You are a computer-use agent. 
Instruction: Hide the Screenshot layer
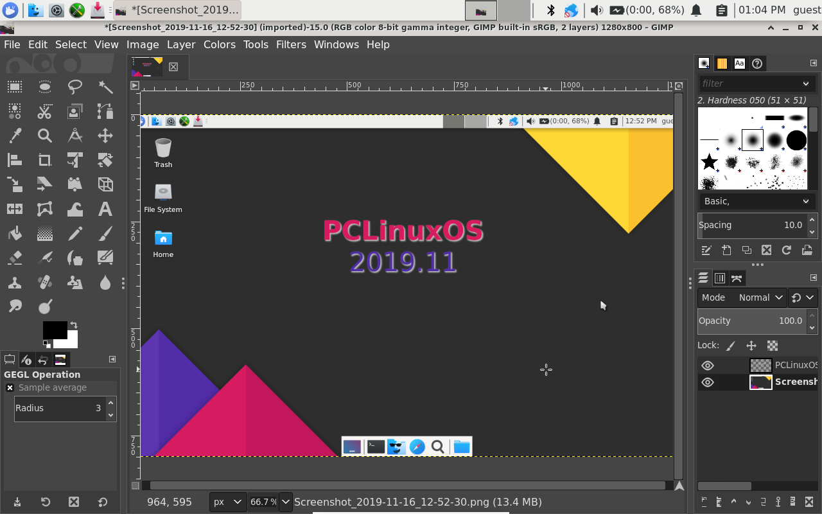click(x=708, y=382)
